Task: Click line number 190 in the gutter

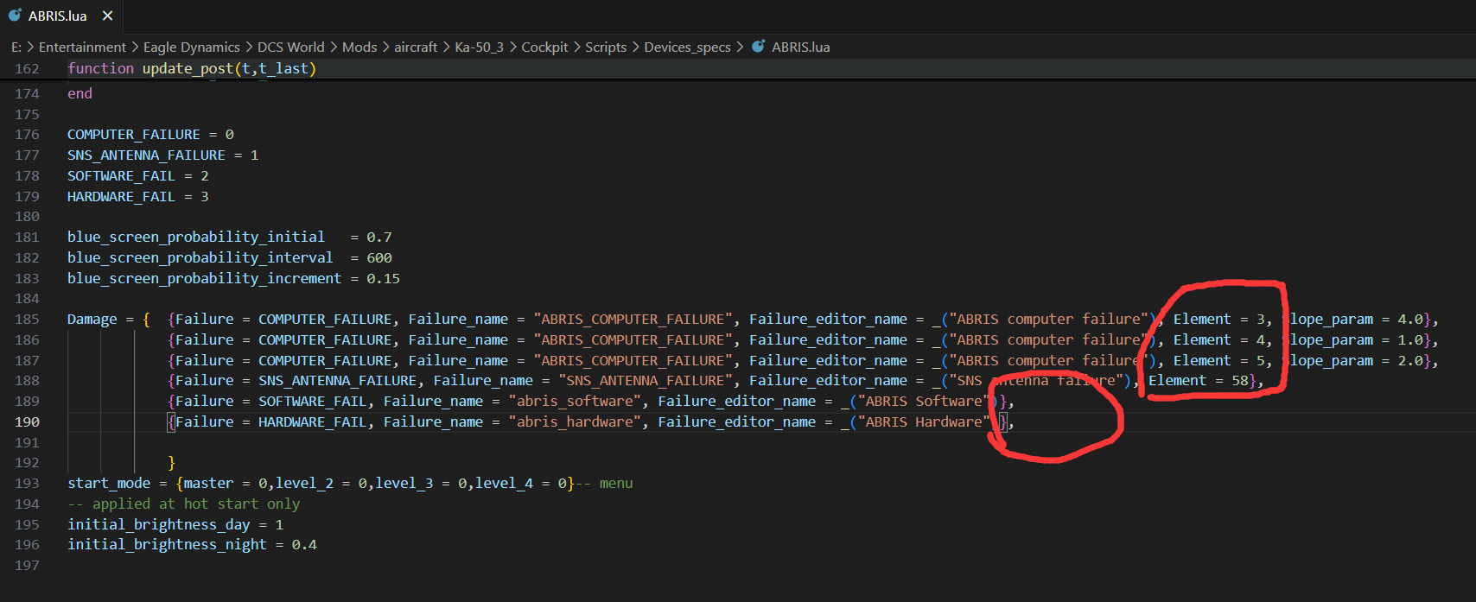Action: pyautogui.click(x=27, y=421)
